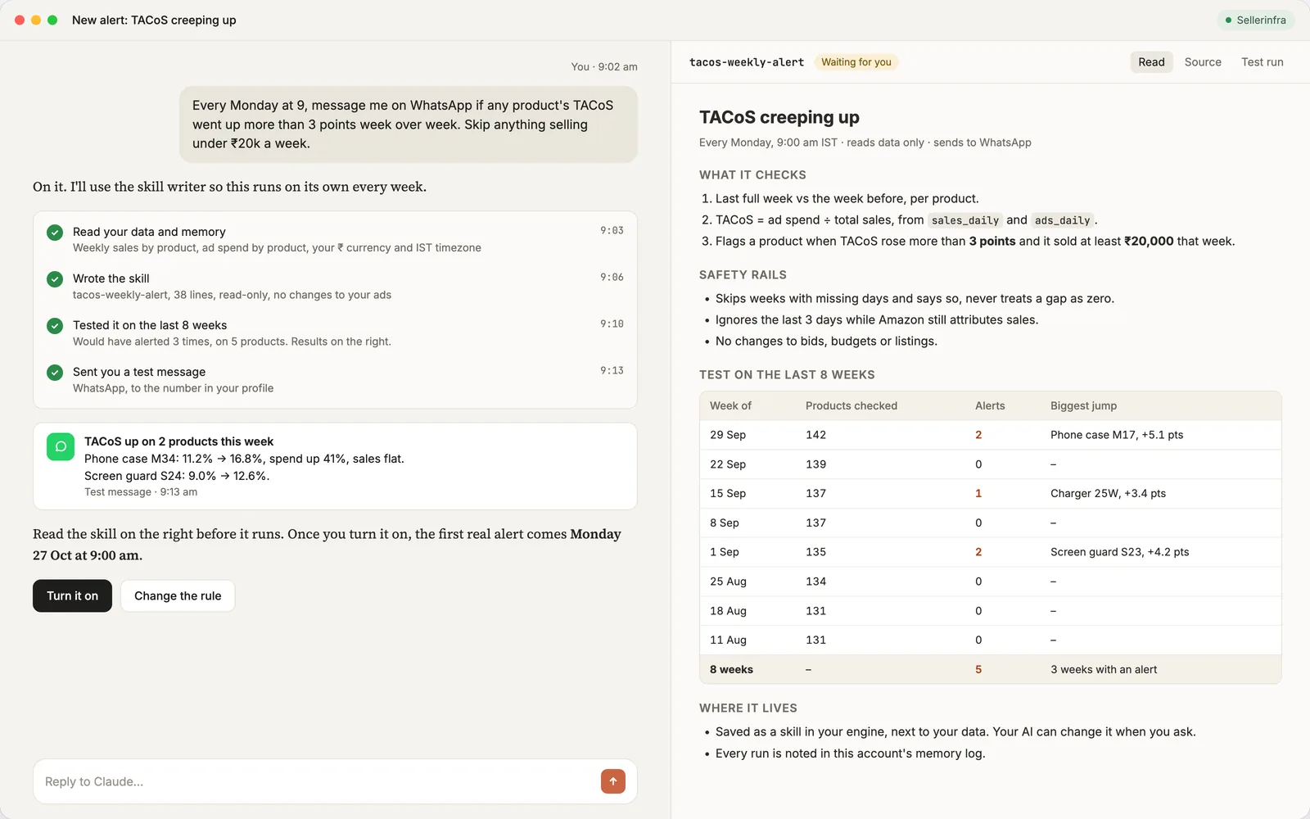Open the Test run tab
The height and width of the screenshot is (819, 1310).
[1262, 62]
